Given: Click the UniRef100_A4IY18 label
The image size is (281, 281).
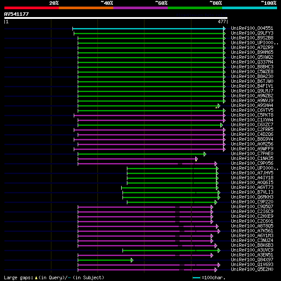Looking at the screenshot, I should (252, 178).
